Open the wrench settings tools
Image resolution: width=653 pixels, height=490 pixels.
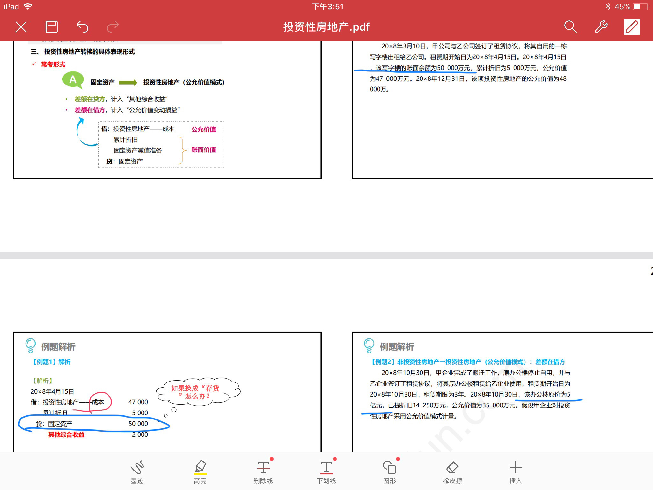(601, 27)
